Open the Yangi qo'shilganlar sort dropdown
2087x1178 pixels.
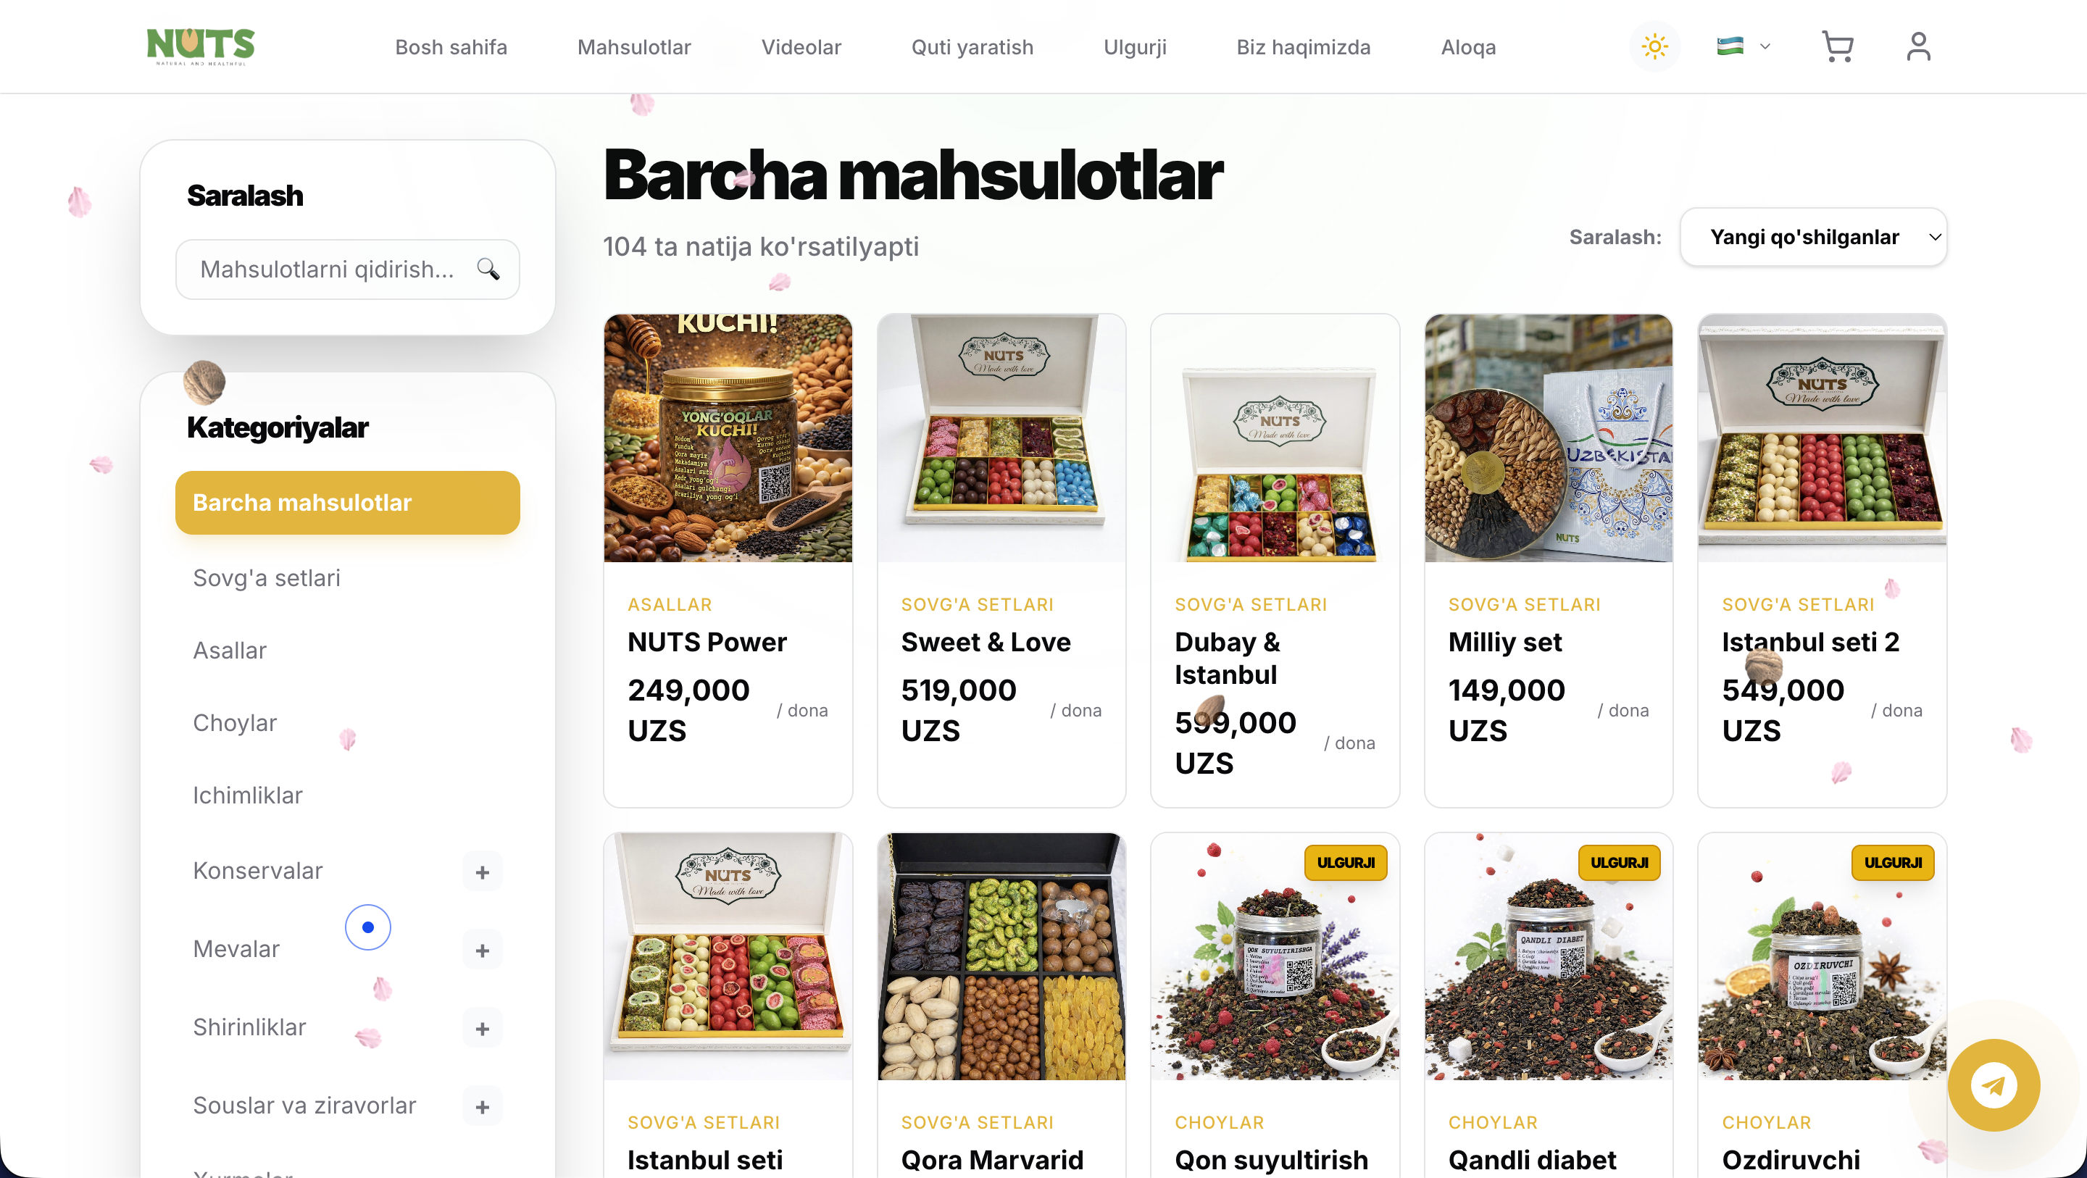(x=1813, y=238)
